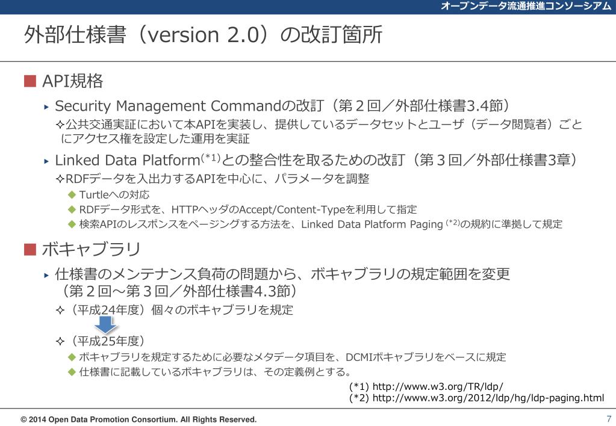Click the HTTPヘッダのAccept/Content-Type line
Image resolution: width=616 pixels, height=426 pixels.
(x=248, y=209)
